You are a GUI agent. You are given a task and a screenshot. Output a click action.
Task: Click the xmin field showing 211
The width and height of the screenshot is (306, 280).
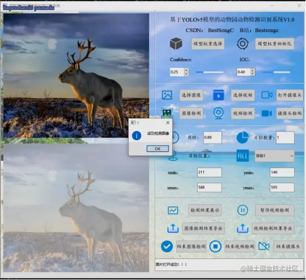tap(209, 172)
